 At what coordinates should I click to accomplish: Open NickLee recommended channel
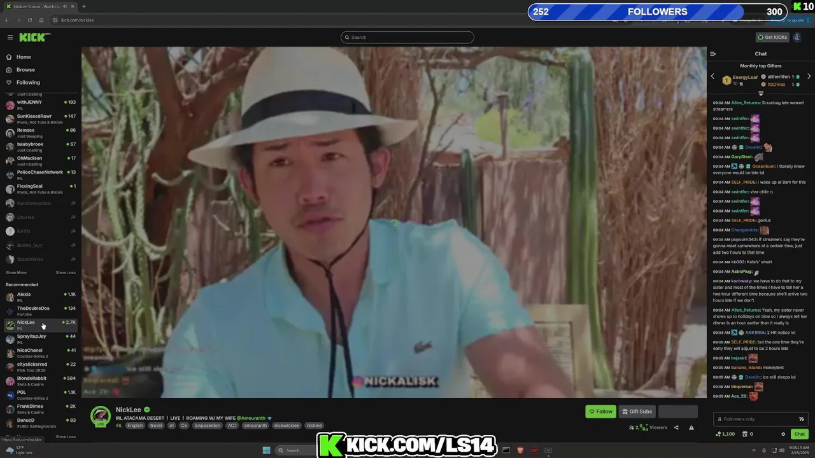[41, 325]
